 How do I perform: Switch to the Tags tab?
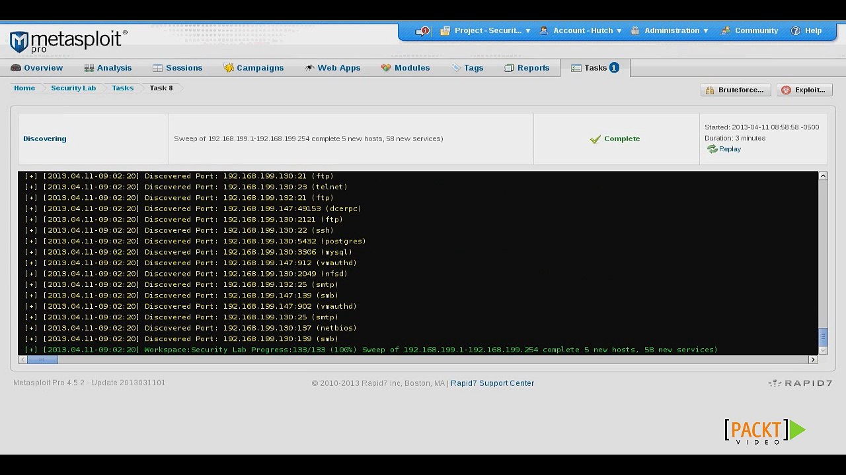[x=467, y=68]
